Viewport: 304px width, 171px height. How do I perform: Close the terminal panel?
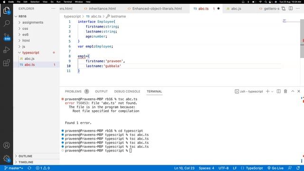point(299,91)
